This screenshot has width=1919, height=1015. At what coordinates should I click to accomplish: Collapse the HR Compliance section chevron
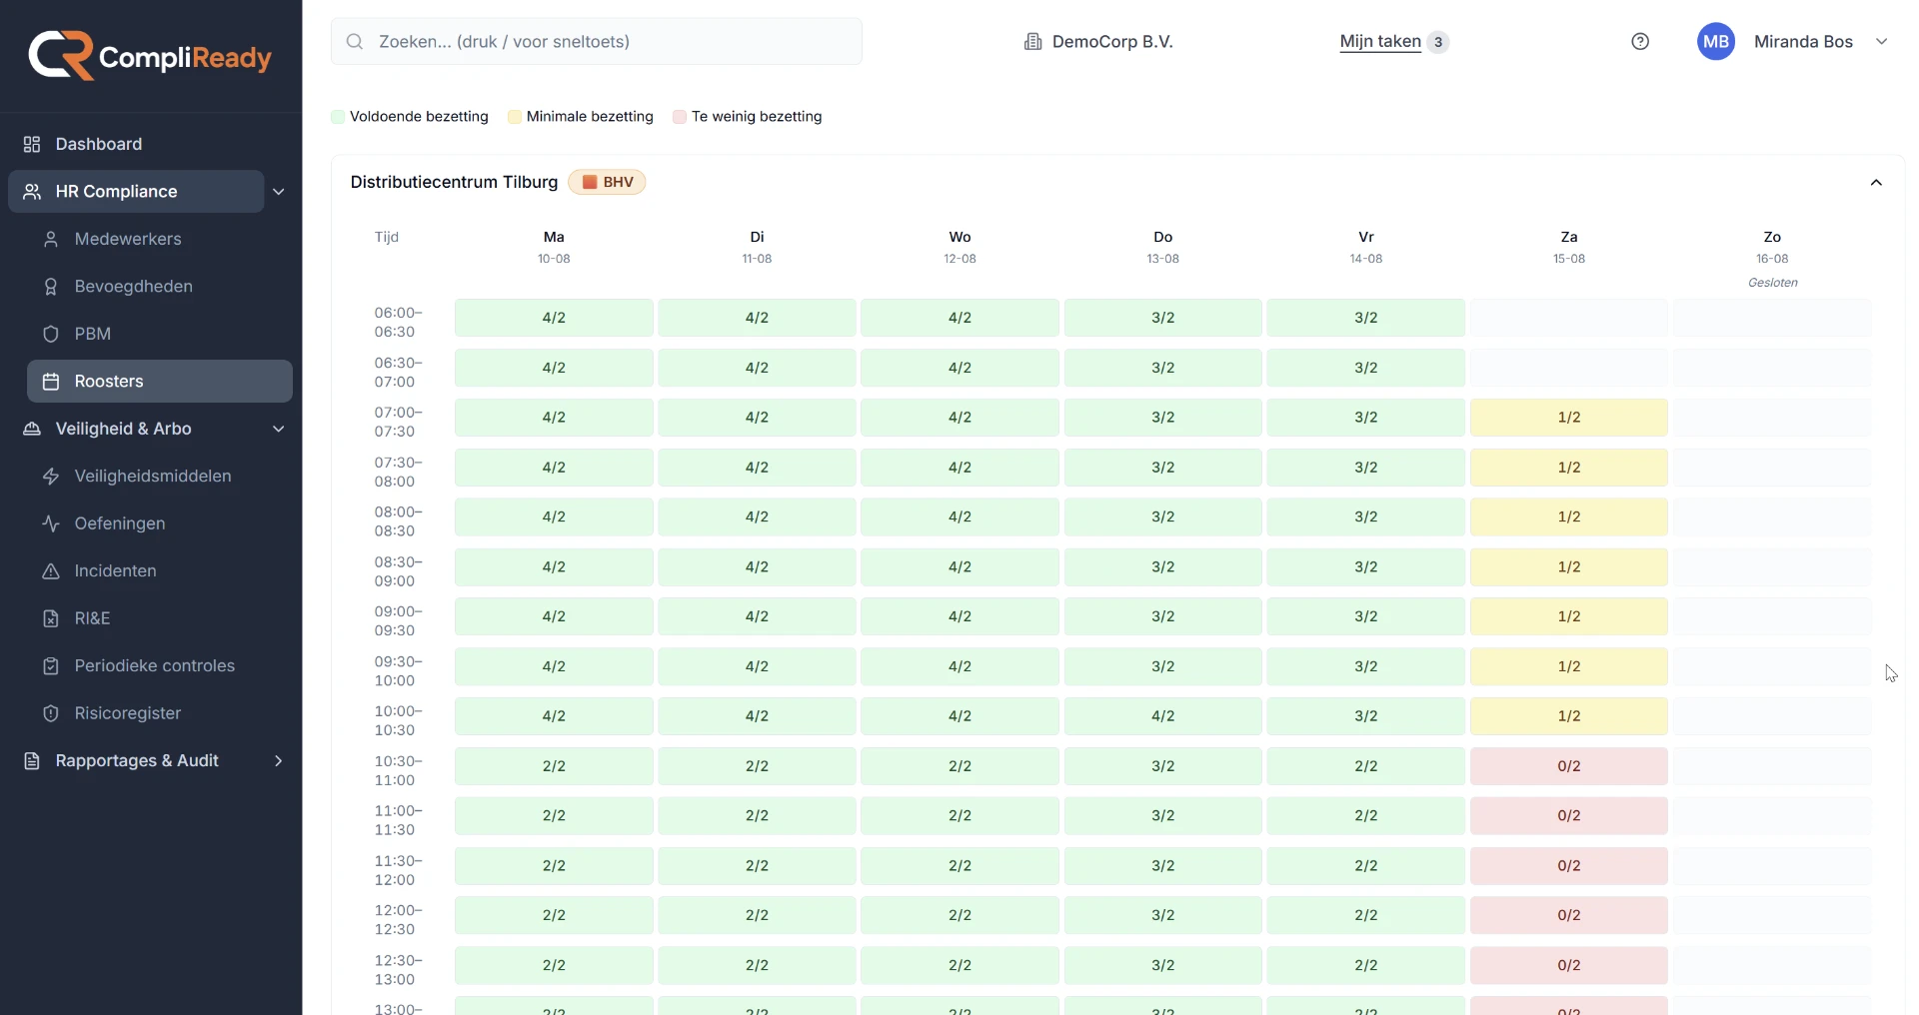[279, 192]
